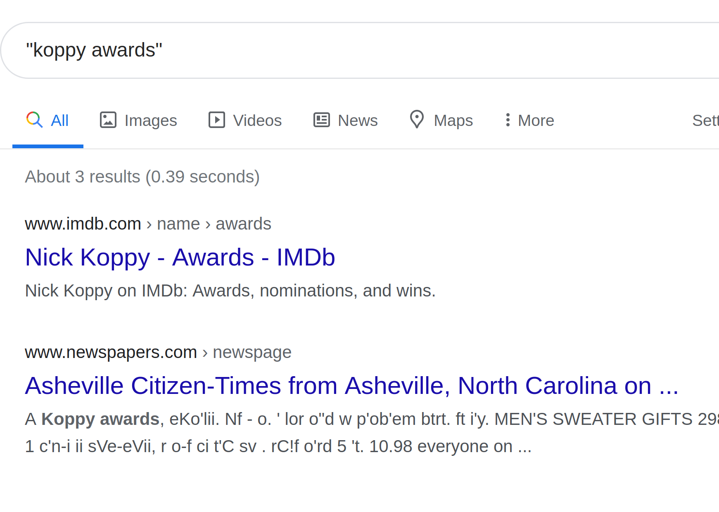Switch to the Videos tab
The width and height of the screenshot is (719, 512).
[x=245, y=121]
